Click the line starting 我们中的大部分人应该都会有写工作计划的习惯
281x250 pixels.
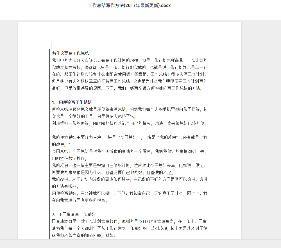(x=130, y=60)
